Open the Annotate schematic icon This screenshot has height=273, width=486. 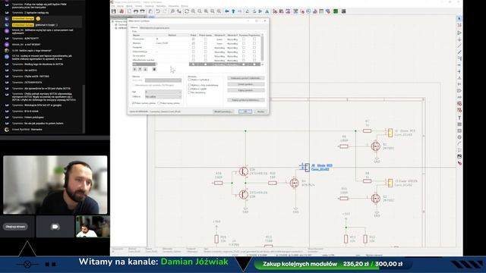pyautogui.click(x=295, y=11)
